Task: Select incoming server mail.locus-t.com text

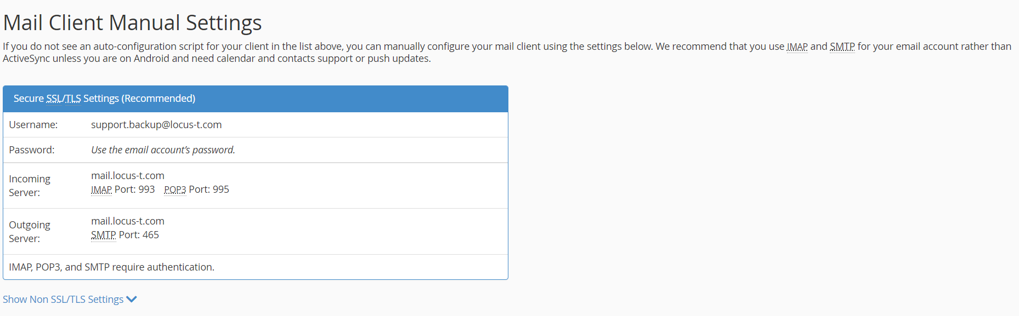Action: coord(128,176)
